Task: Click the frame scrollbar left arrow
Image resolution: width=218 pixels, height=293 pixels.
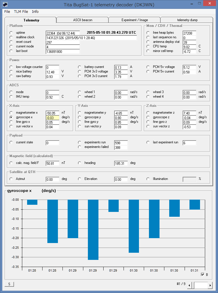Action: point(189,285)
